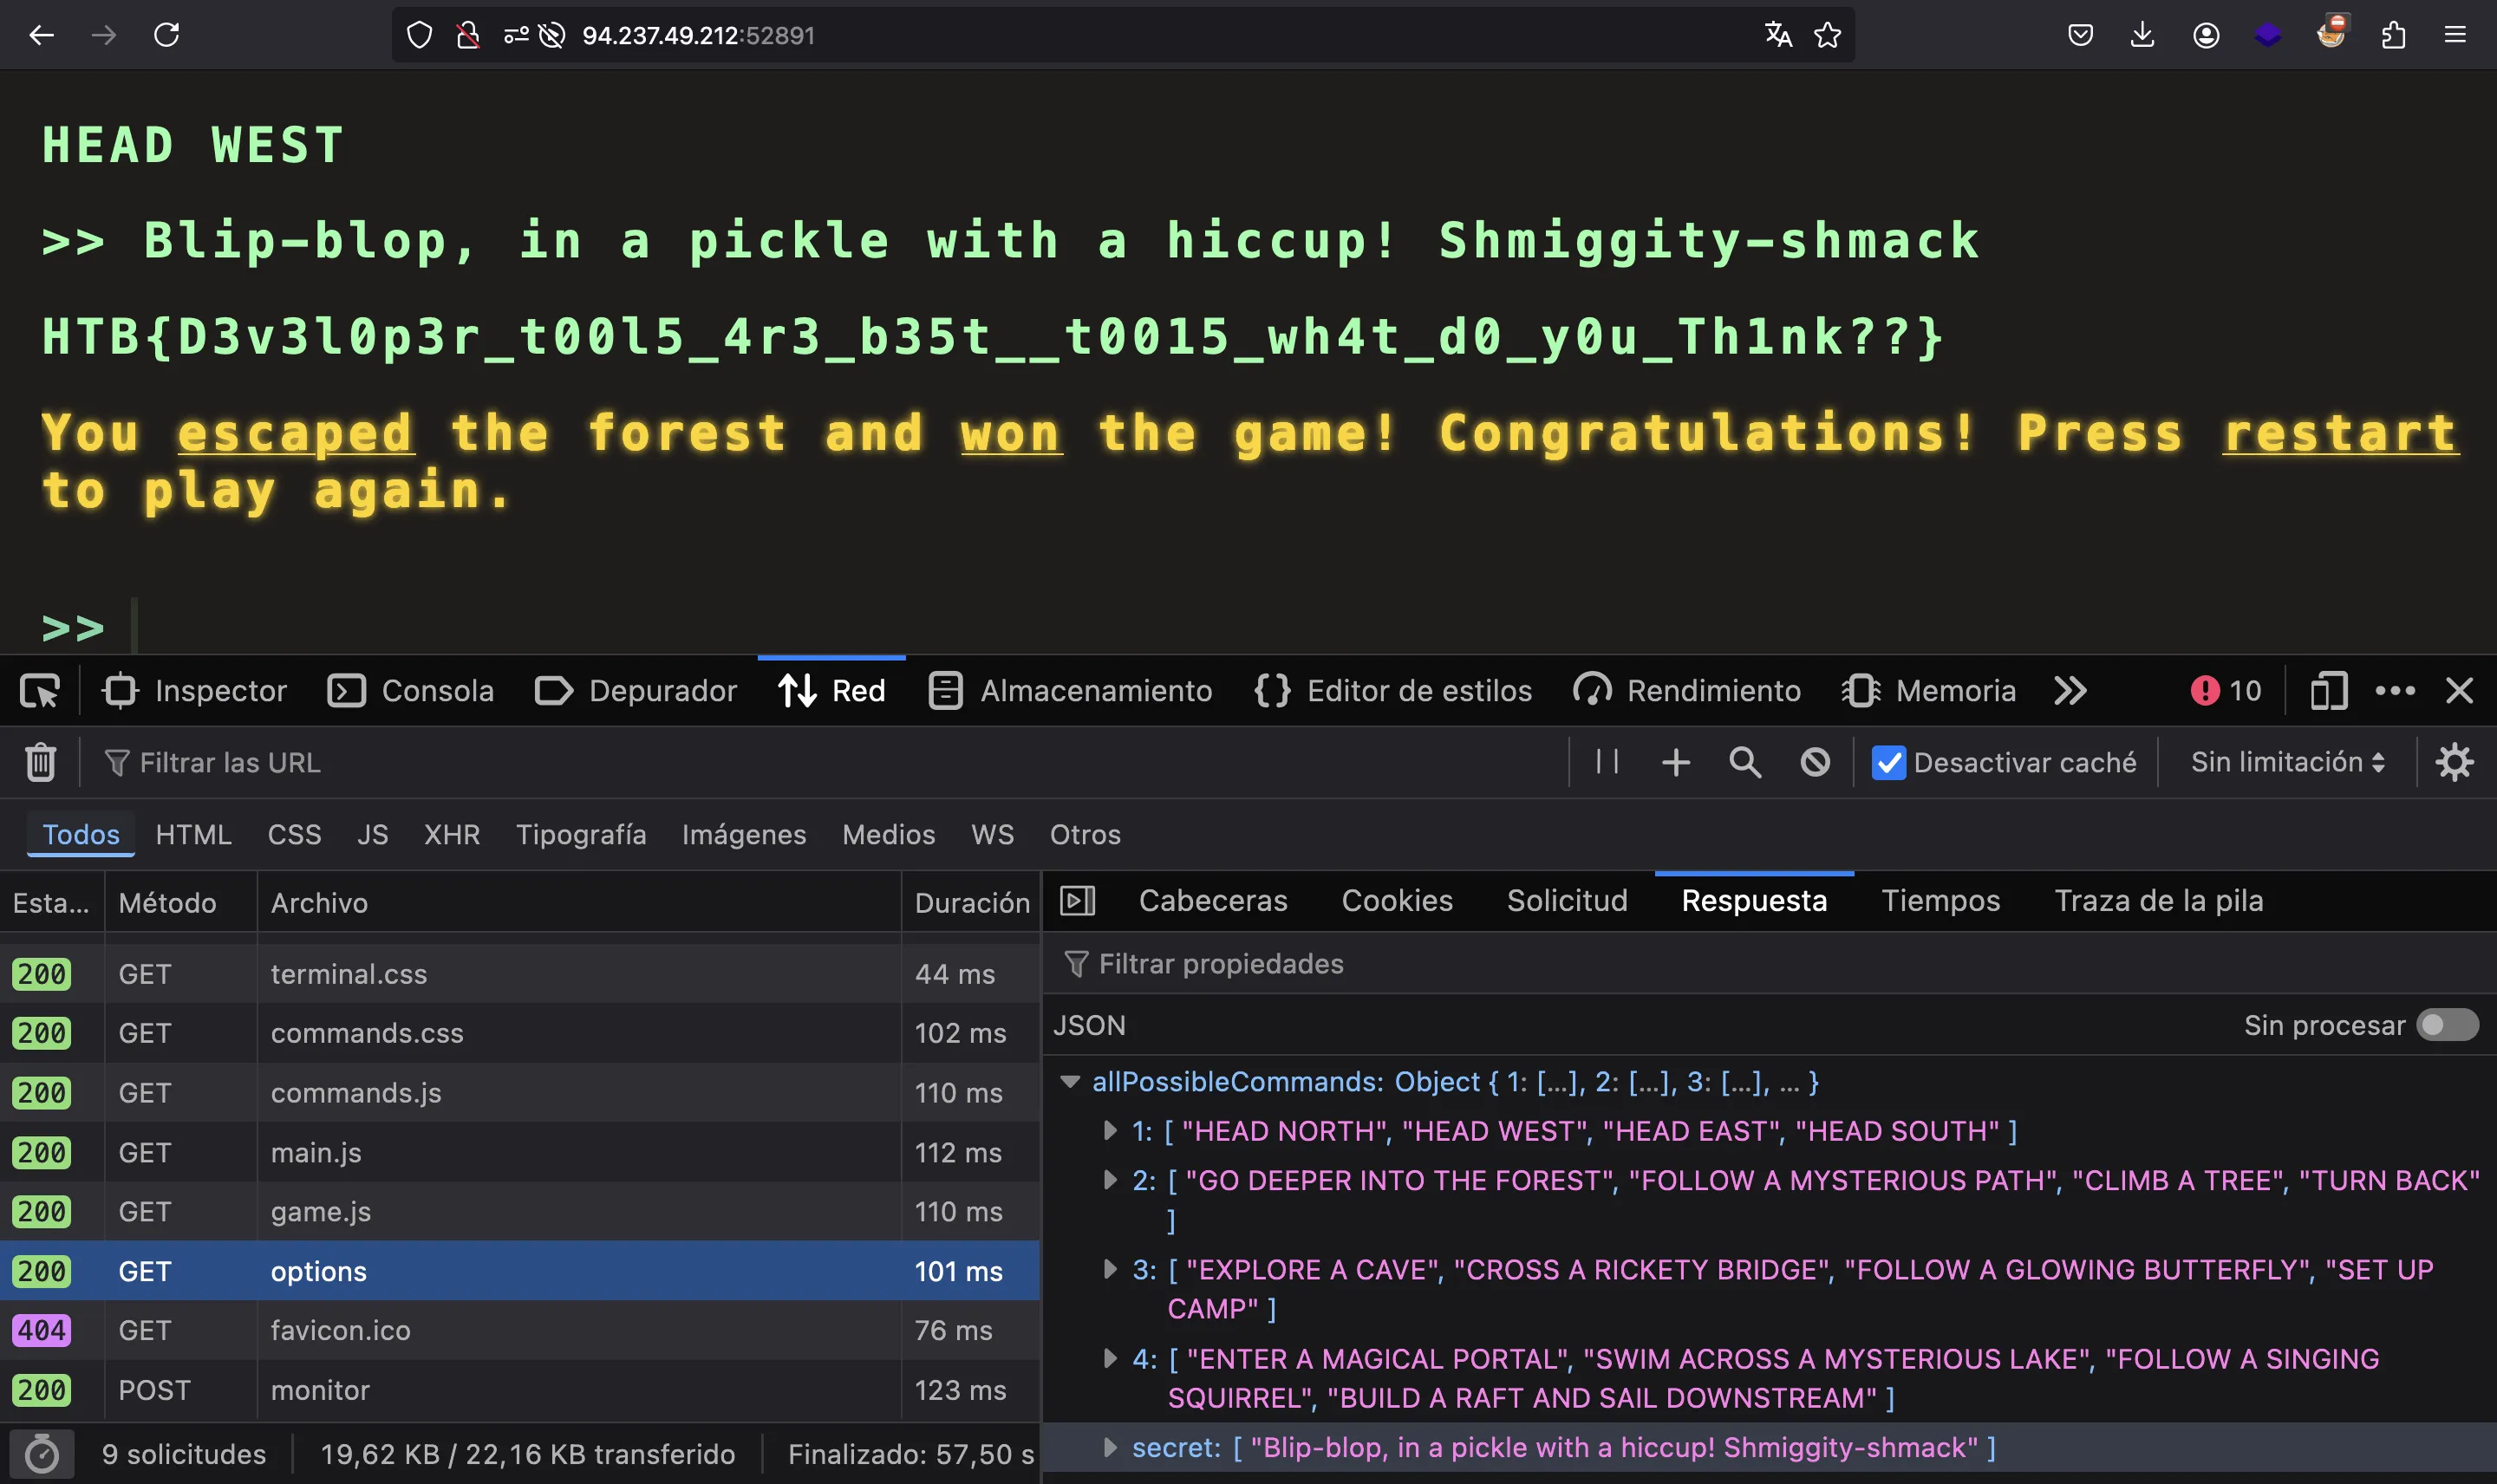
Task: Open network search magnifier
Action: [1745, 763]
